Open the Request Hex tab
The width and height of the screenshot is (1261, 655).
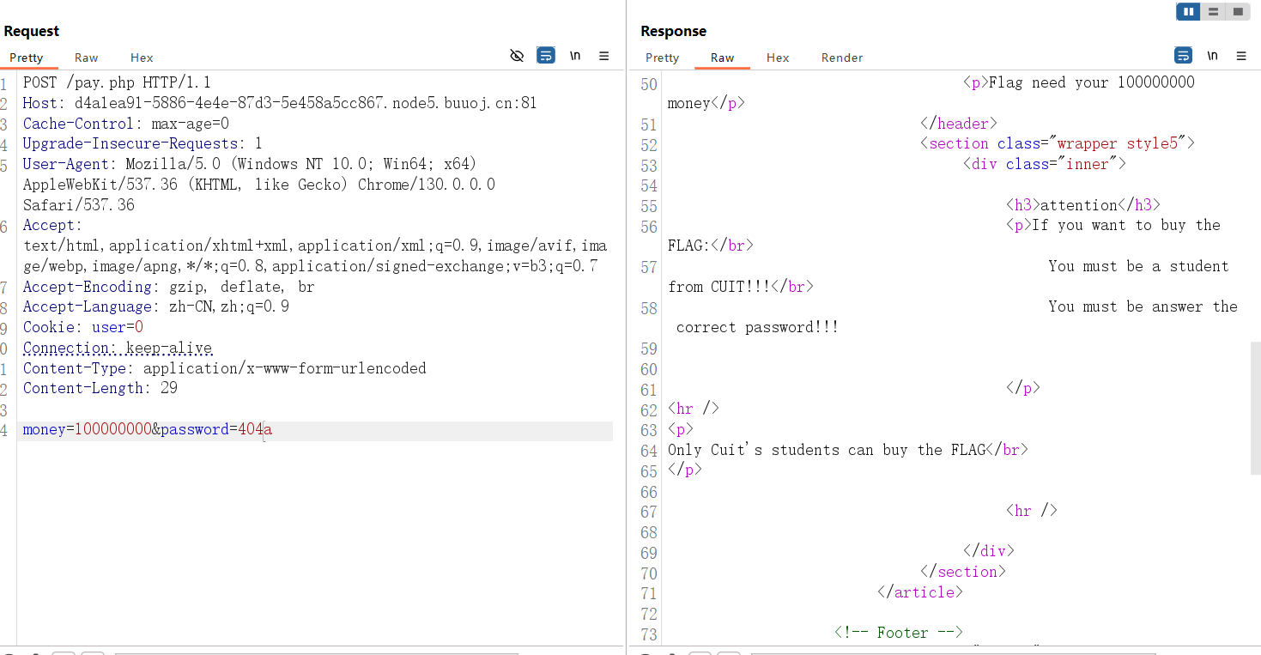(142, 58)
